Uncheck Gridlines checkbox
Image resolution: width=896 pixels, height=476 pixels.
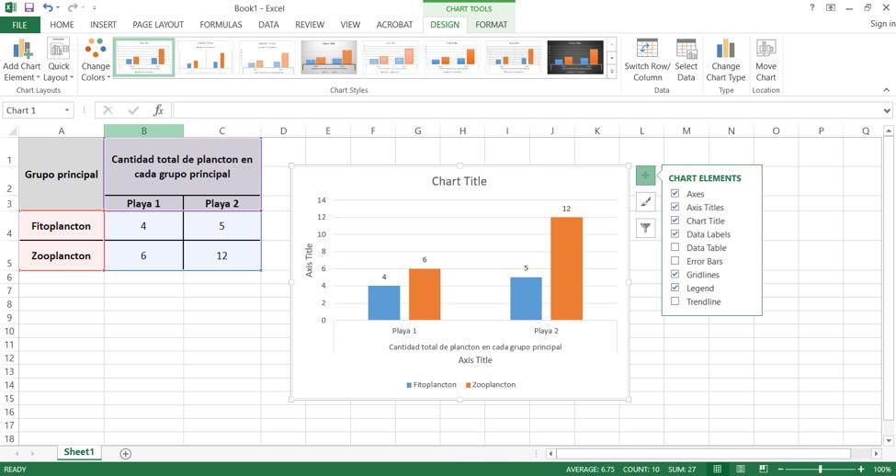click(675, 274)
